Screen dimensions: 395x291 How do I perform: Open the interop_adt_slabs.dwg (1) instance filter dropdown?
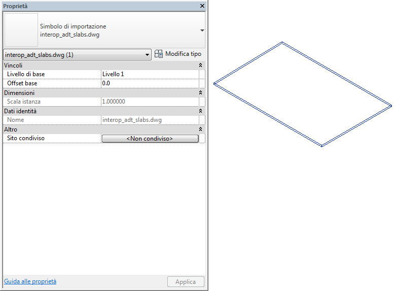click(78, 55)
